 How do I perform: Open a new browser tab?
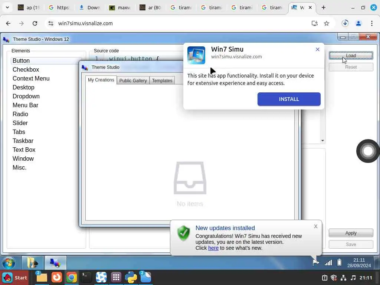pos(323,7)
